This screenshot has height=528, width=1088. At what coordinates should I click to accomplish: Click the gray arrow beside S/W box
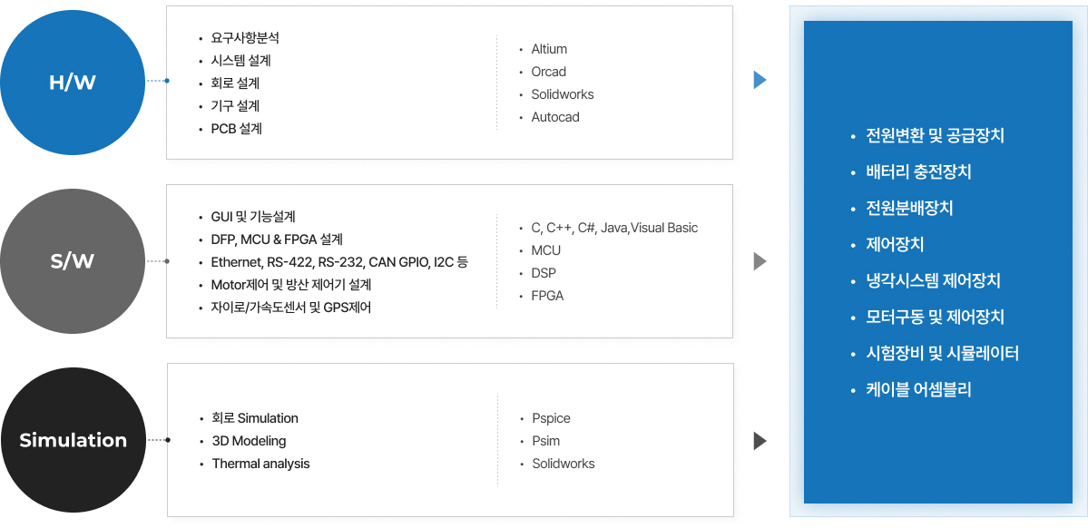pyautogui.click(x=760, y=261)
